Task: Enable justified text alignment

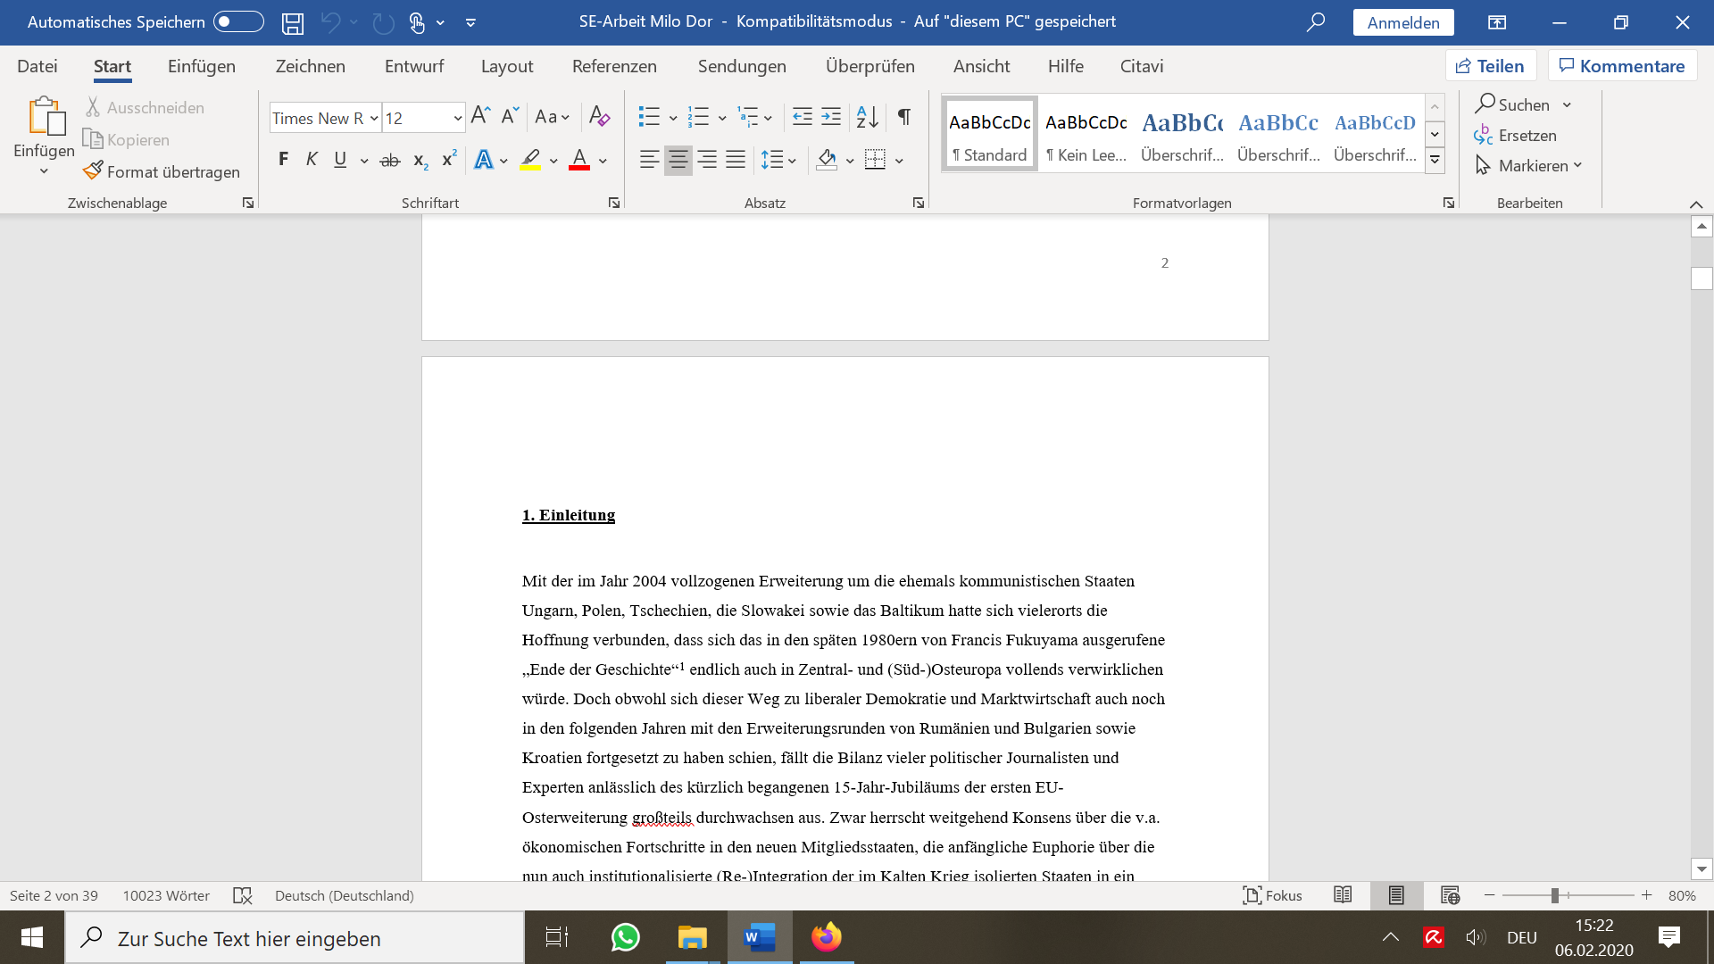Action: click(x=736, y=160)
